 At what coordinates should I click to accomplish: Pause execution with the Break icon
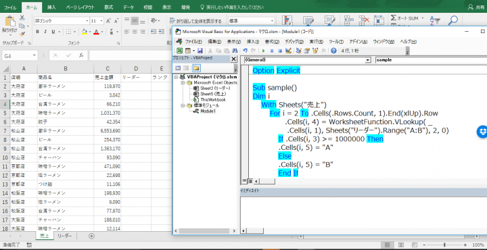pyautogui.click(x=272, y=51)
